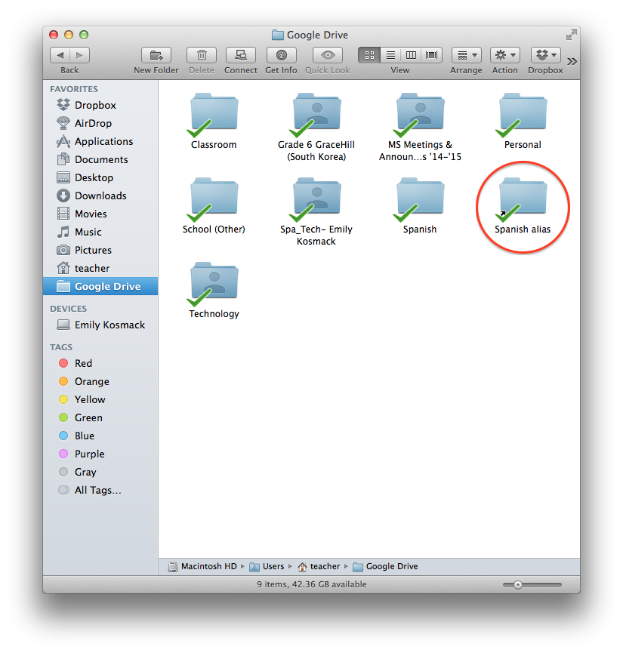This screenshot has height=653, width=623.
Task: Open the Action gear dropdown
Action: pyautogui.click(x=505, y=55)
